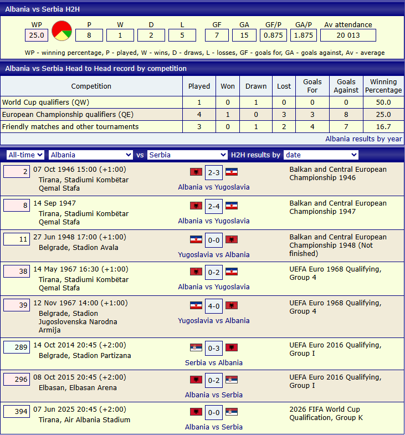Image resolution: width=405 pixels, height=435 pixels.
Task: Open the Albania team selector dropdown
Action: point(91,155)
